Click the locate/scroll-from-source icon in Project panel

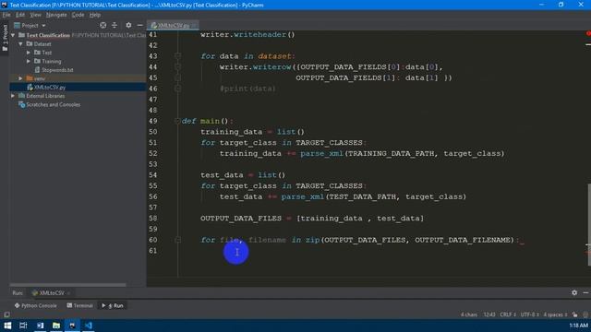[103, 25]
